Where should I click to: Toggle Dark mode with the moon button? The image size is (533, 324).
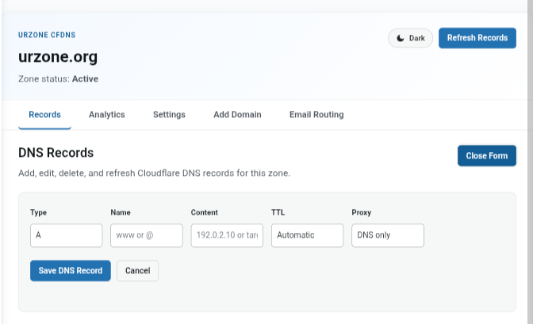[410, 38]
